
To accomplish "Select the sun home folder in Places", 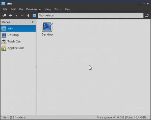I will 18,29.
